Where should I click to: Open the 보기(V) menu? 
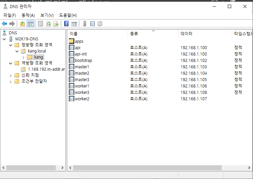(47, 15)
